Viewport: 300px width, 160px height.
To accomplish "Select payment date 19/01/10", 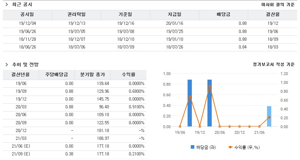I will 175,39.
